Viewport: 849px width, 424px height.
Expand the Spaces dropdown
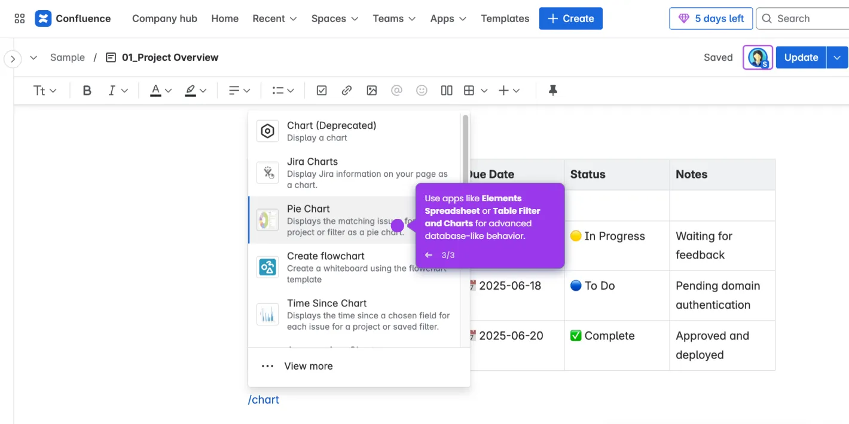coord(335,19)
